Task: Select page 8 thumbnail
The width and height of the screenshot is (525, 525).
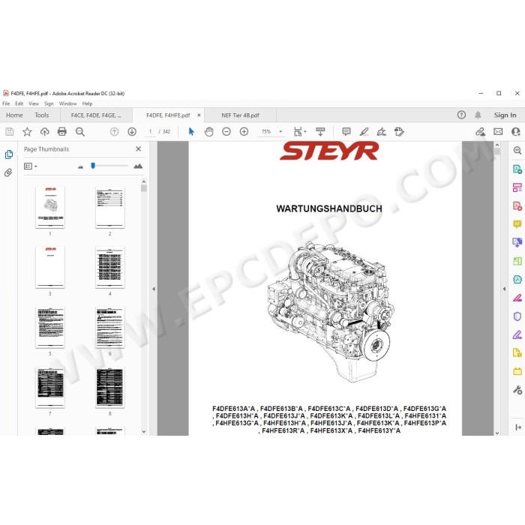Action: coord(109,388)
